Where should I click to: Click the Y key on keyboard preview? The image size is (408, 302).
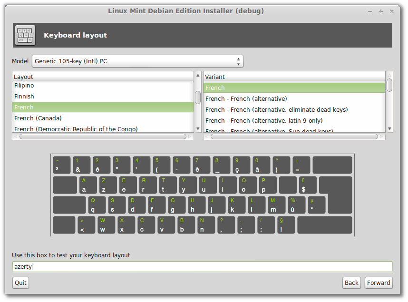pos(188,185)
